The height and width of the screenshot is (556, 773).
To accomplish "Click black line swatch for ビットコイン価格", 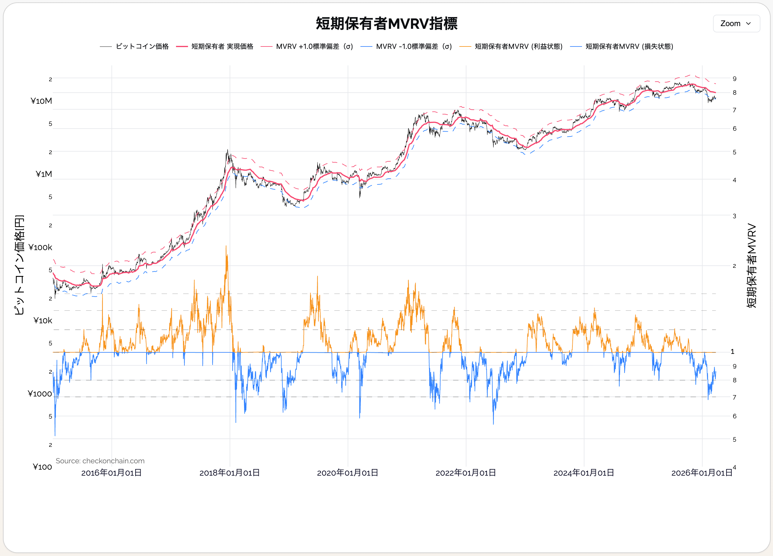I will 106,47.
